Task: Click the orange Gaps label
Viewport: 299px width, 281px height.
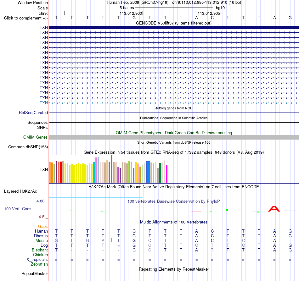Action: (43, 226)
